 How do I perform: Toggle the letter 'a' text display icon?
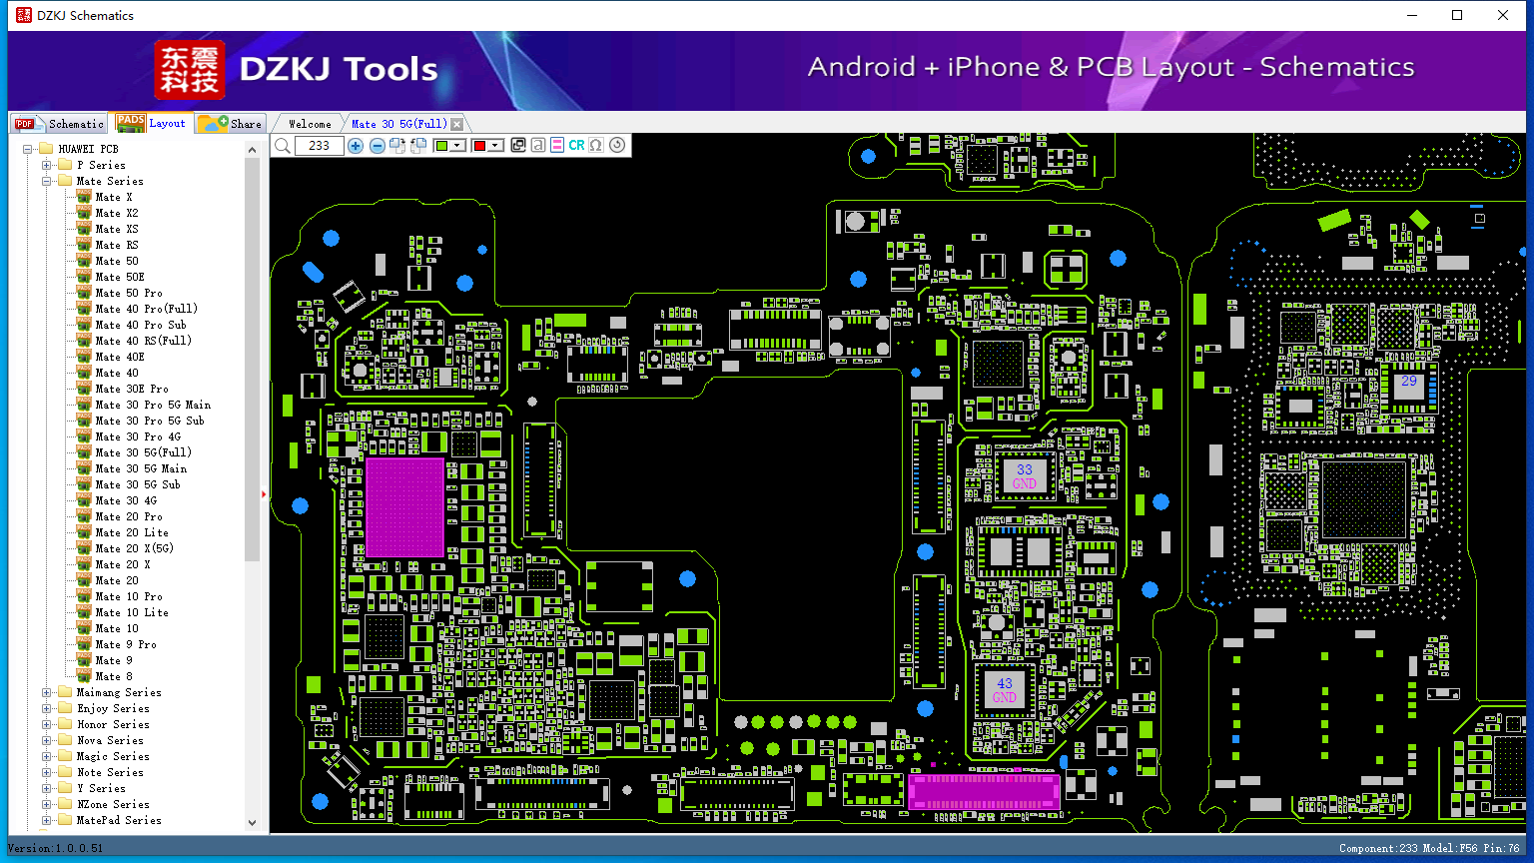click(538, 146)
